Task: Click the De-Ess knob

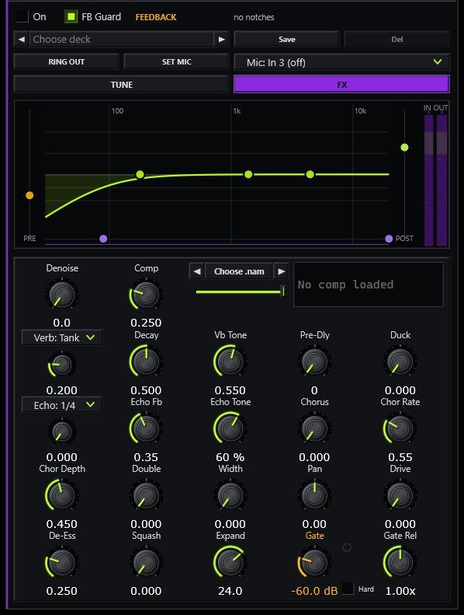Action: tap(62, 562)
